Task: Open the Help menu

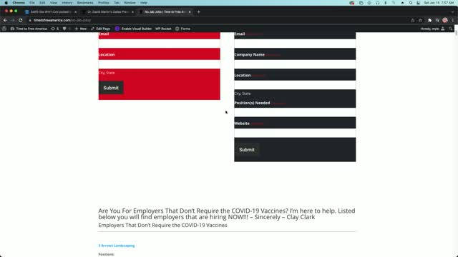Action: tap(143, 3)
